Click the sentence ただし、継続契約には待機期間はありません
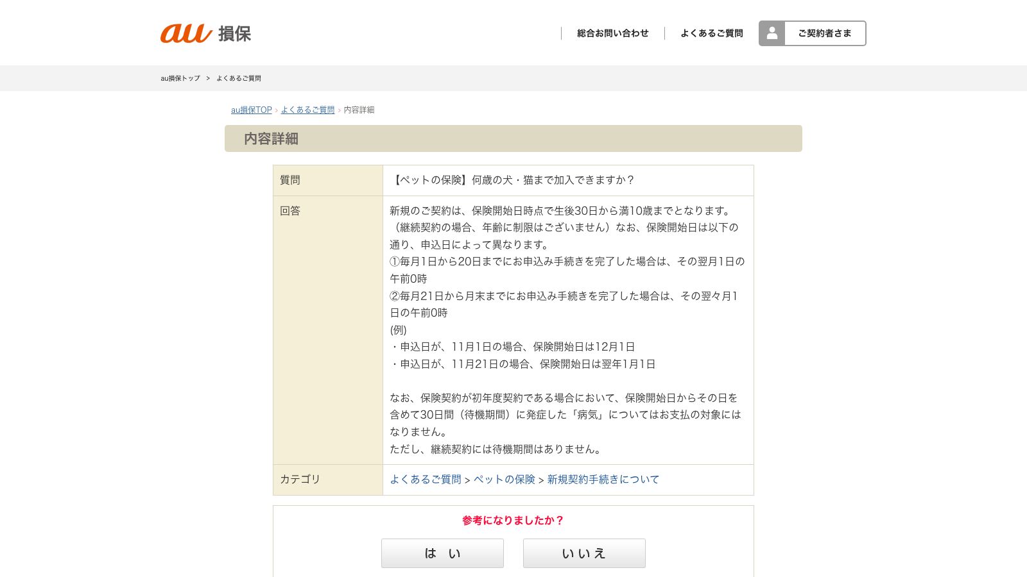The height and width of the screenshot is (577, 1027). 497,449
